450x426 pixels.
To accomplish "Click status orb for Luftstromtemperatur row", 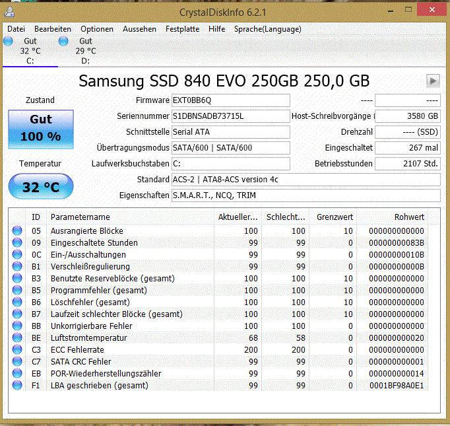I will point(17,337).
